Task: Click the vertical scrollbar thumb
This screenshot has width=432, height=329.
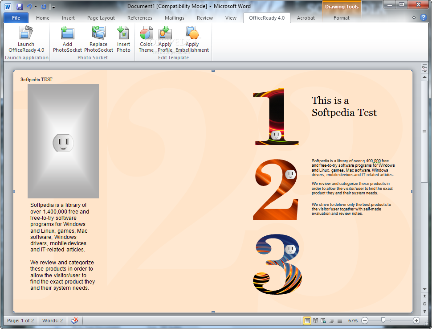Action: tap(424, 132)
